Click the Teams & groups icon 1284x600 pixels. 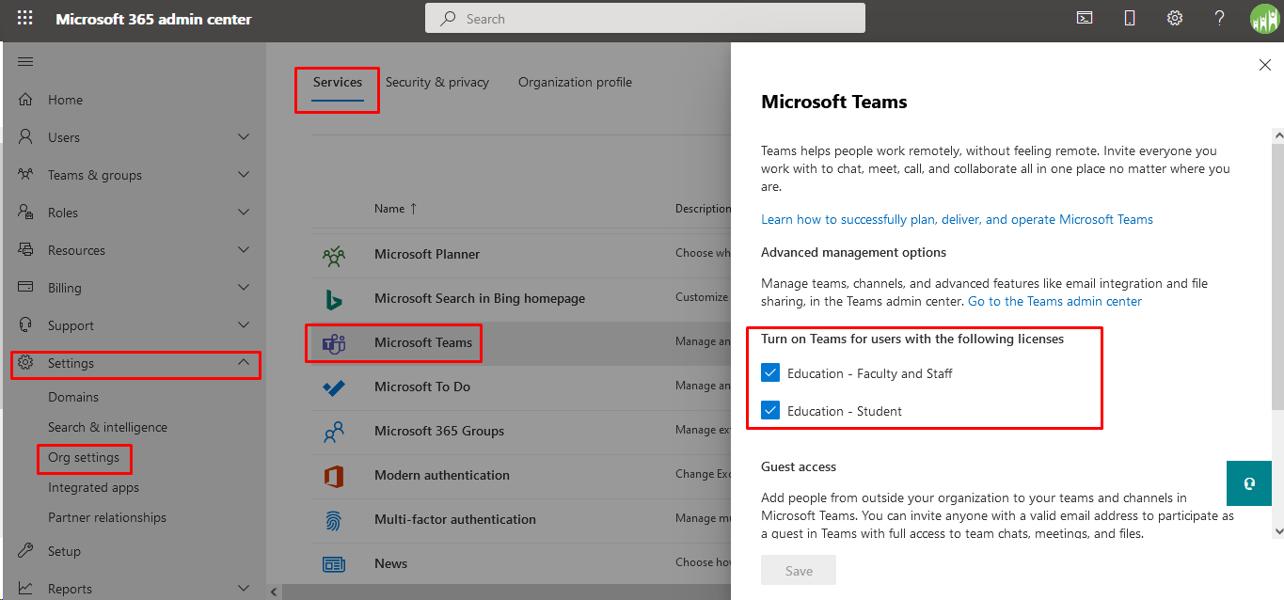[x=26, y=175]
